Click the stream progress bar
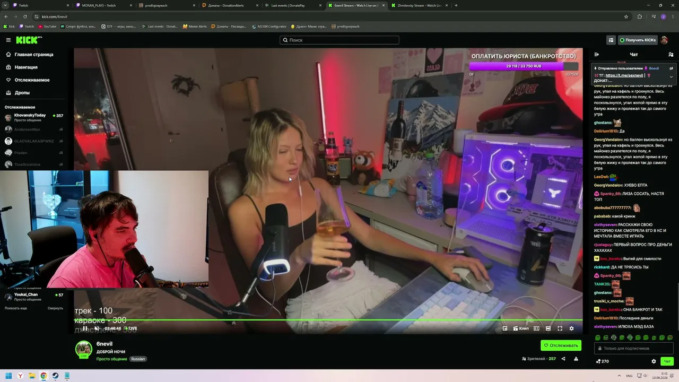The width and height of the screenshot is (679, 382). coord(328,319)
